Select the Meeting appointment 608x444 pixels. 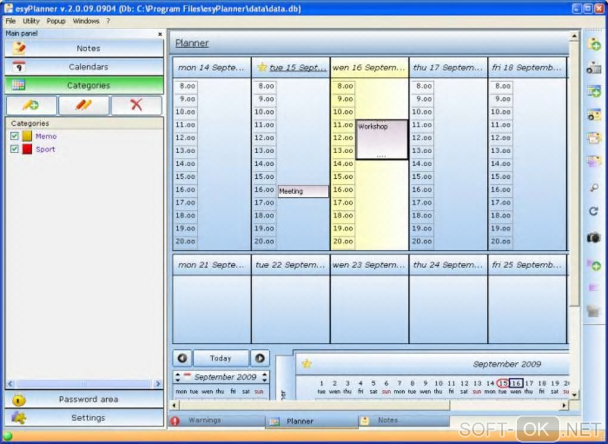pyautogui.click(x=303, y=191)
